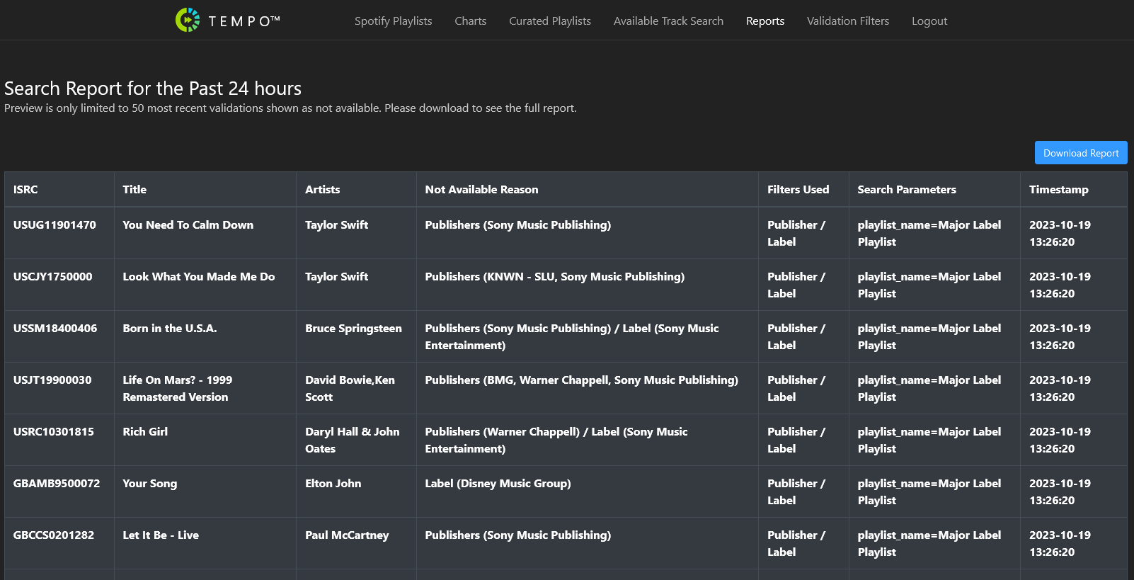The image size is (1134, 580).
Task: Select the Elton John artist cell
Action: click(333, 484)
